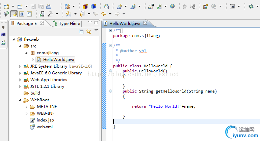260x141 pixels.
Task: Expand JavaEE 6.0 Generic Library node
Action: coord(20,73)
